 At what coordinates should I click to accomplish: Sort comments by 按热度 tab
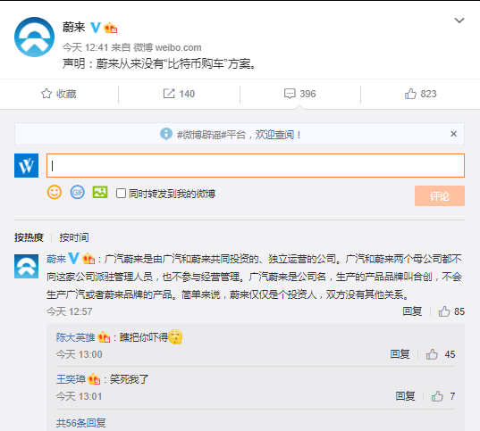(x=29, y=237)
